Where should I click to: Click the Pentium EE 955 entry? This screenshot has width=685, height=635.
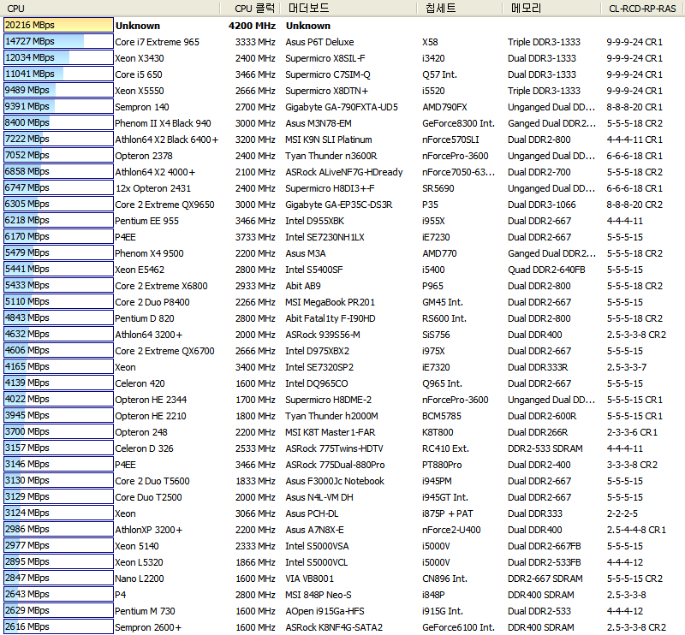point(146,221)
